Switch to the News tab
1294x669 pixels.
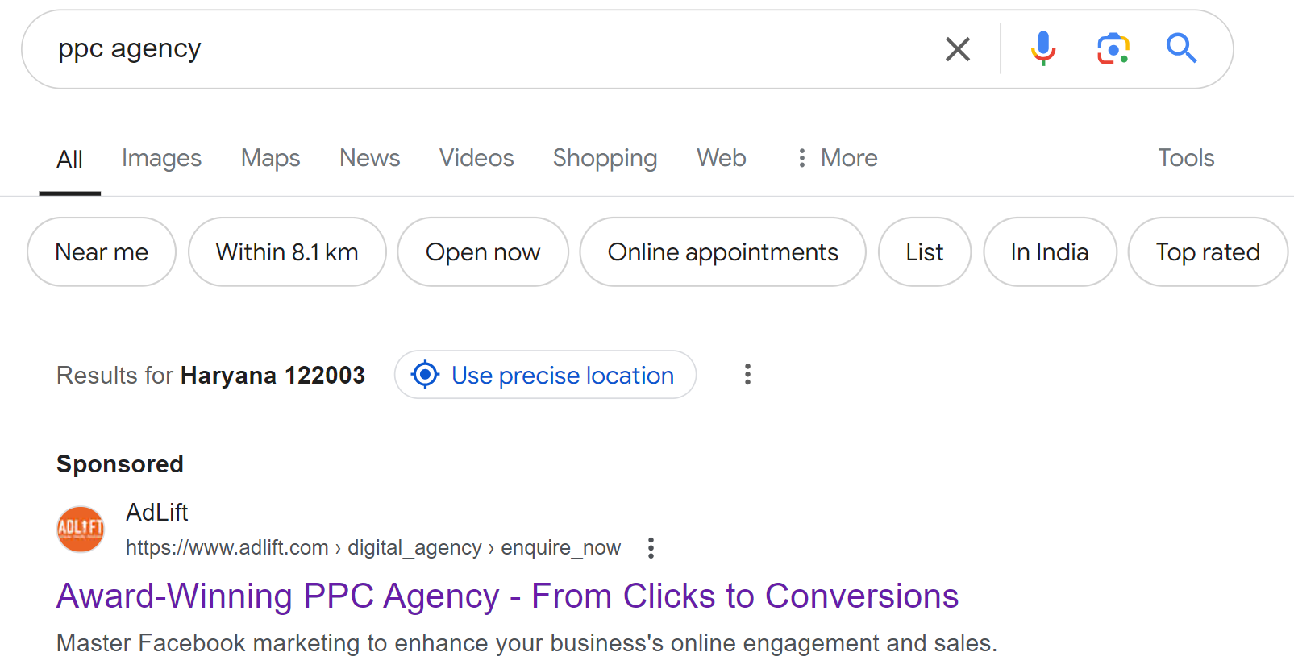(x=369, y=158)
